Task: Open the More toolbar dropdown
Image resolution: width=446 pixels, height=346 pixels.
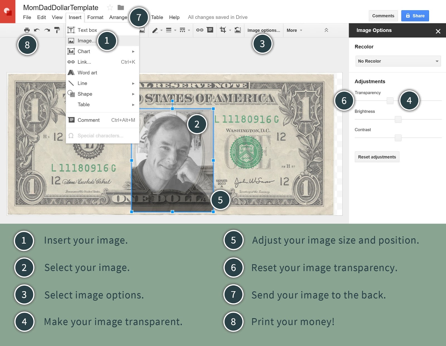Action: [294, 30]
